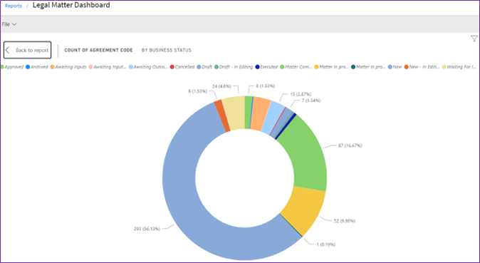Select the dark orange New In Editing slice
Viewport: 480px width, 263px height.
[x=222, y=116]
